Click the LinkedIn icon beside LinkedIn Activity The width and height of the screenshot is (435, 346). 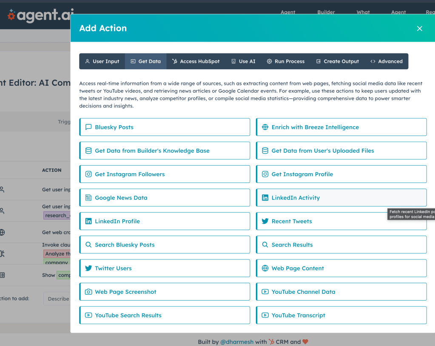(x=265, y=198)
